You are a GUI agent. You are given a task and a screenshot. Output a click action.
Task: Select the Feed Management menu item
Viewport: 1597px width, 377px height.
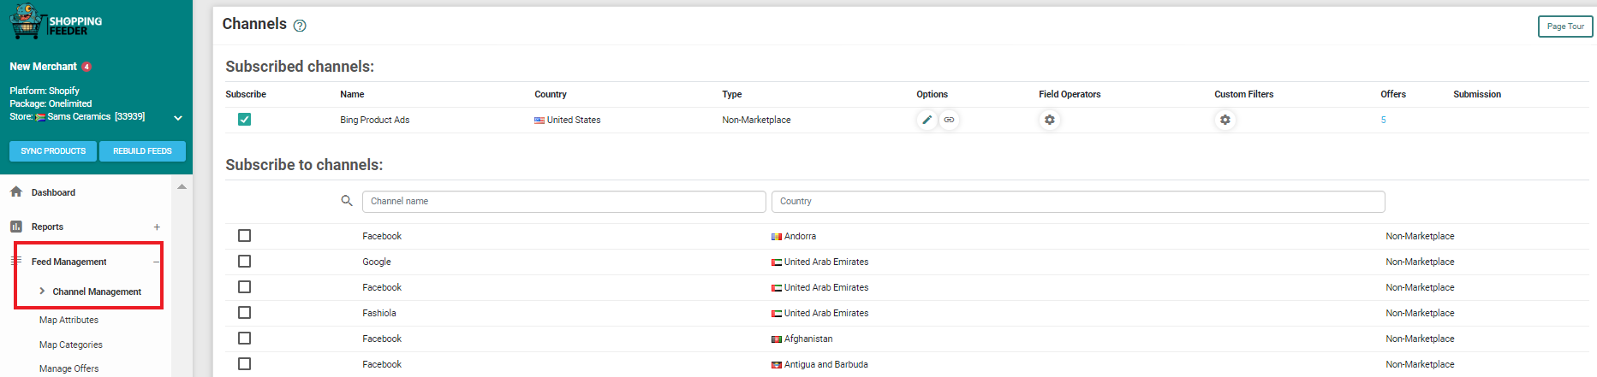coord(69,262)
